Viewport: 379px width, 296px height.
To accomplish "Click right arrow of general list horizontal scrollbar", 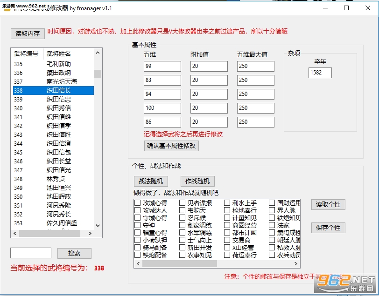I will 90,233.
